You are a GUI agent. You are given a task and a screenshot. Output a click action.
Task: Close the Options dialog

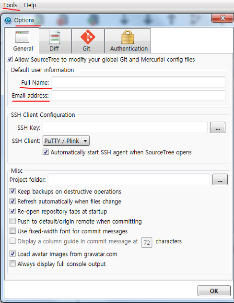coord(222,18)
